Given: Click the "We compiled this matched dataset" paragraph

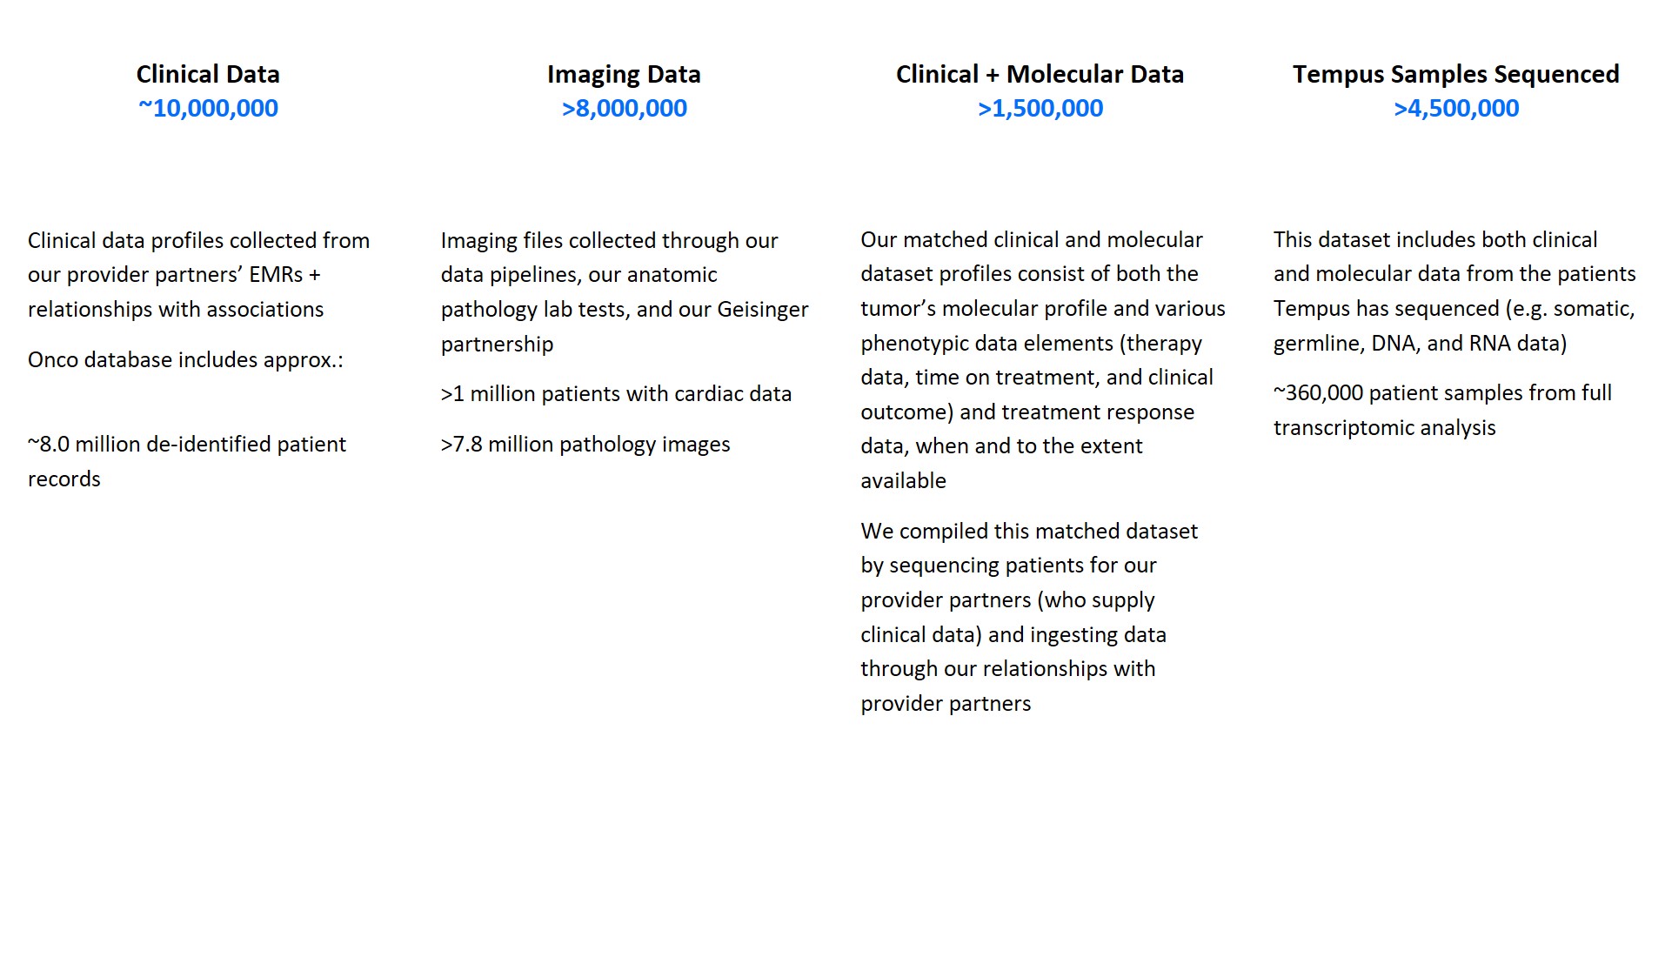Looking at the screenshot, I should point(1028,617).
